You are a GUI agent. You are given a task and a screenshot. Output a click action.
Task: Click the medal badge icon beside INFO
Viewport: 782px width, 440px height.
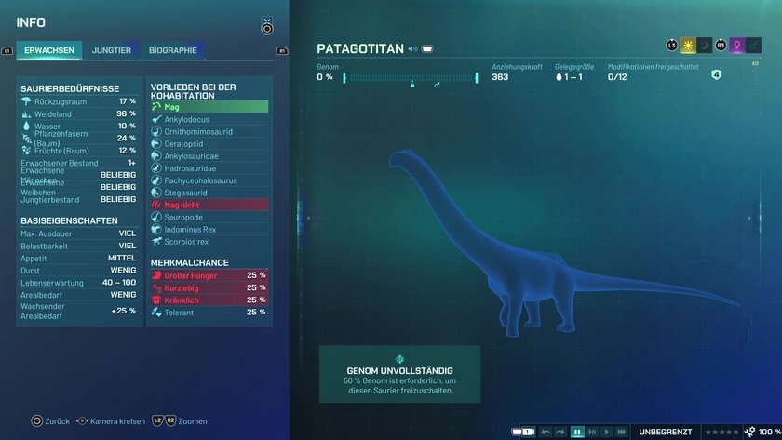tap(267, 26)
